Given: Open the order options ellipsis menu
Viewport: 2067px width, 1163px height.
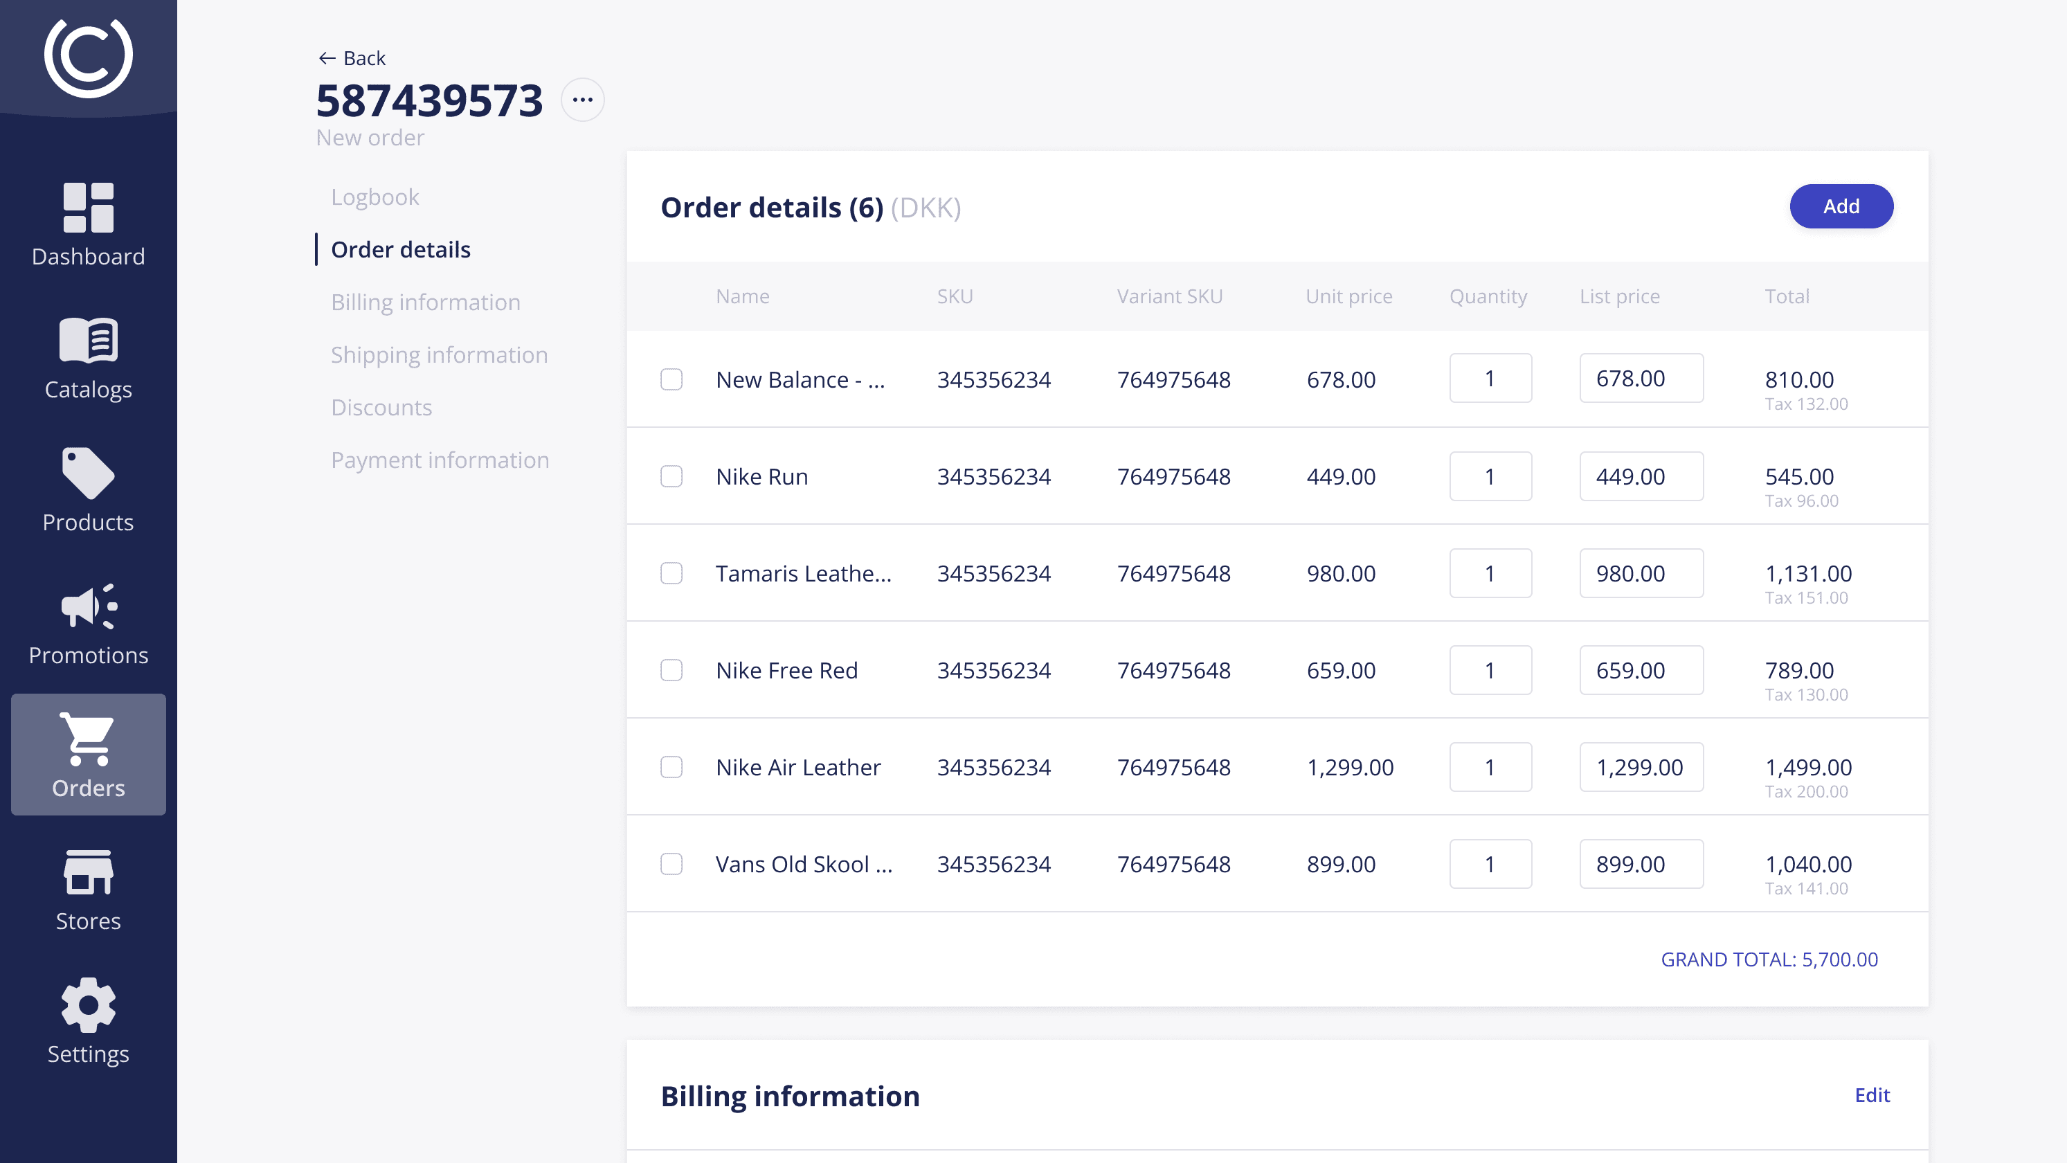Looking at the screenshot, I should pyautogui.click(x=583, y=100).
